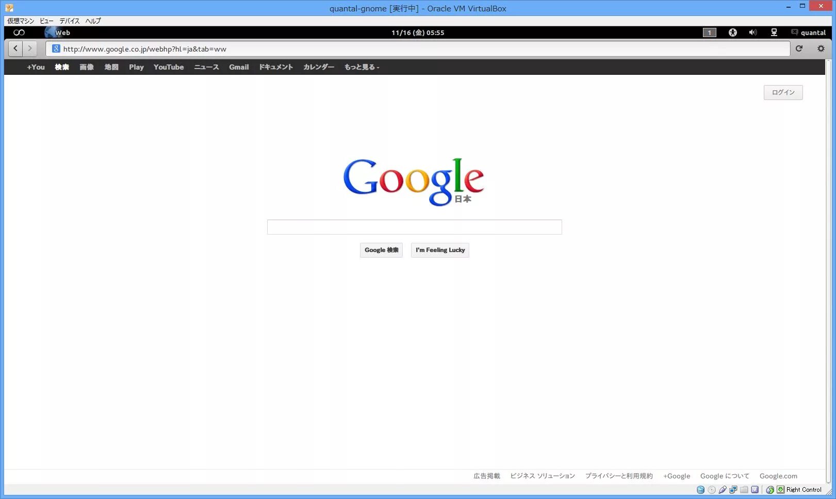Open the プライバシーと利用規約 footer link
Viewport: 836px width, 499px height.
click(619, 476)
